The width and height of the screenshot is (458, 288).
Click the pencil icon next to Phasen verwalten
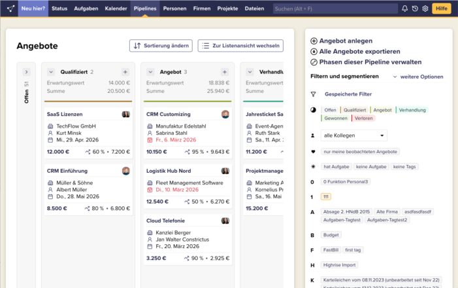(x=314, y=62)
